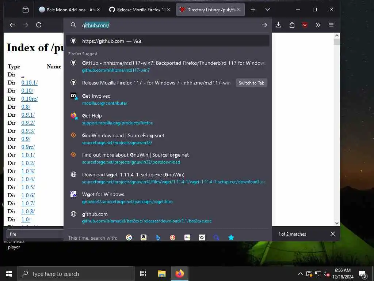Open the uBlock Origin shield icon

[305, 25]
